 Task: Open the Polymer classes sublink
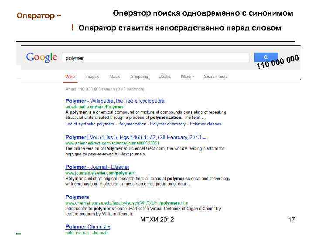pyautogui.click(x=206, y=124)
